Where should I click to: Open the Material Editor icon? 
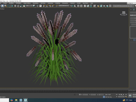(x=95, y=6)
